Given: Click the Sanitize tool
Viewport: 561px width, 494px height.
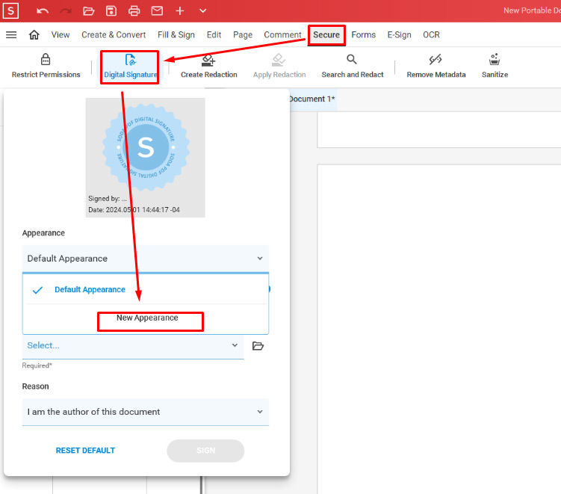Looking at the screenshot, I should 495,67.
